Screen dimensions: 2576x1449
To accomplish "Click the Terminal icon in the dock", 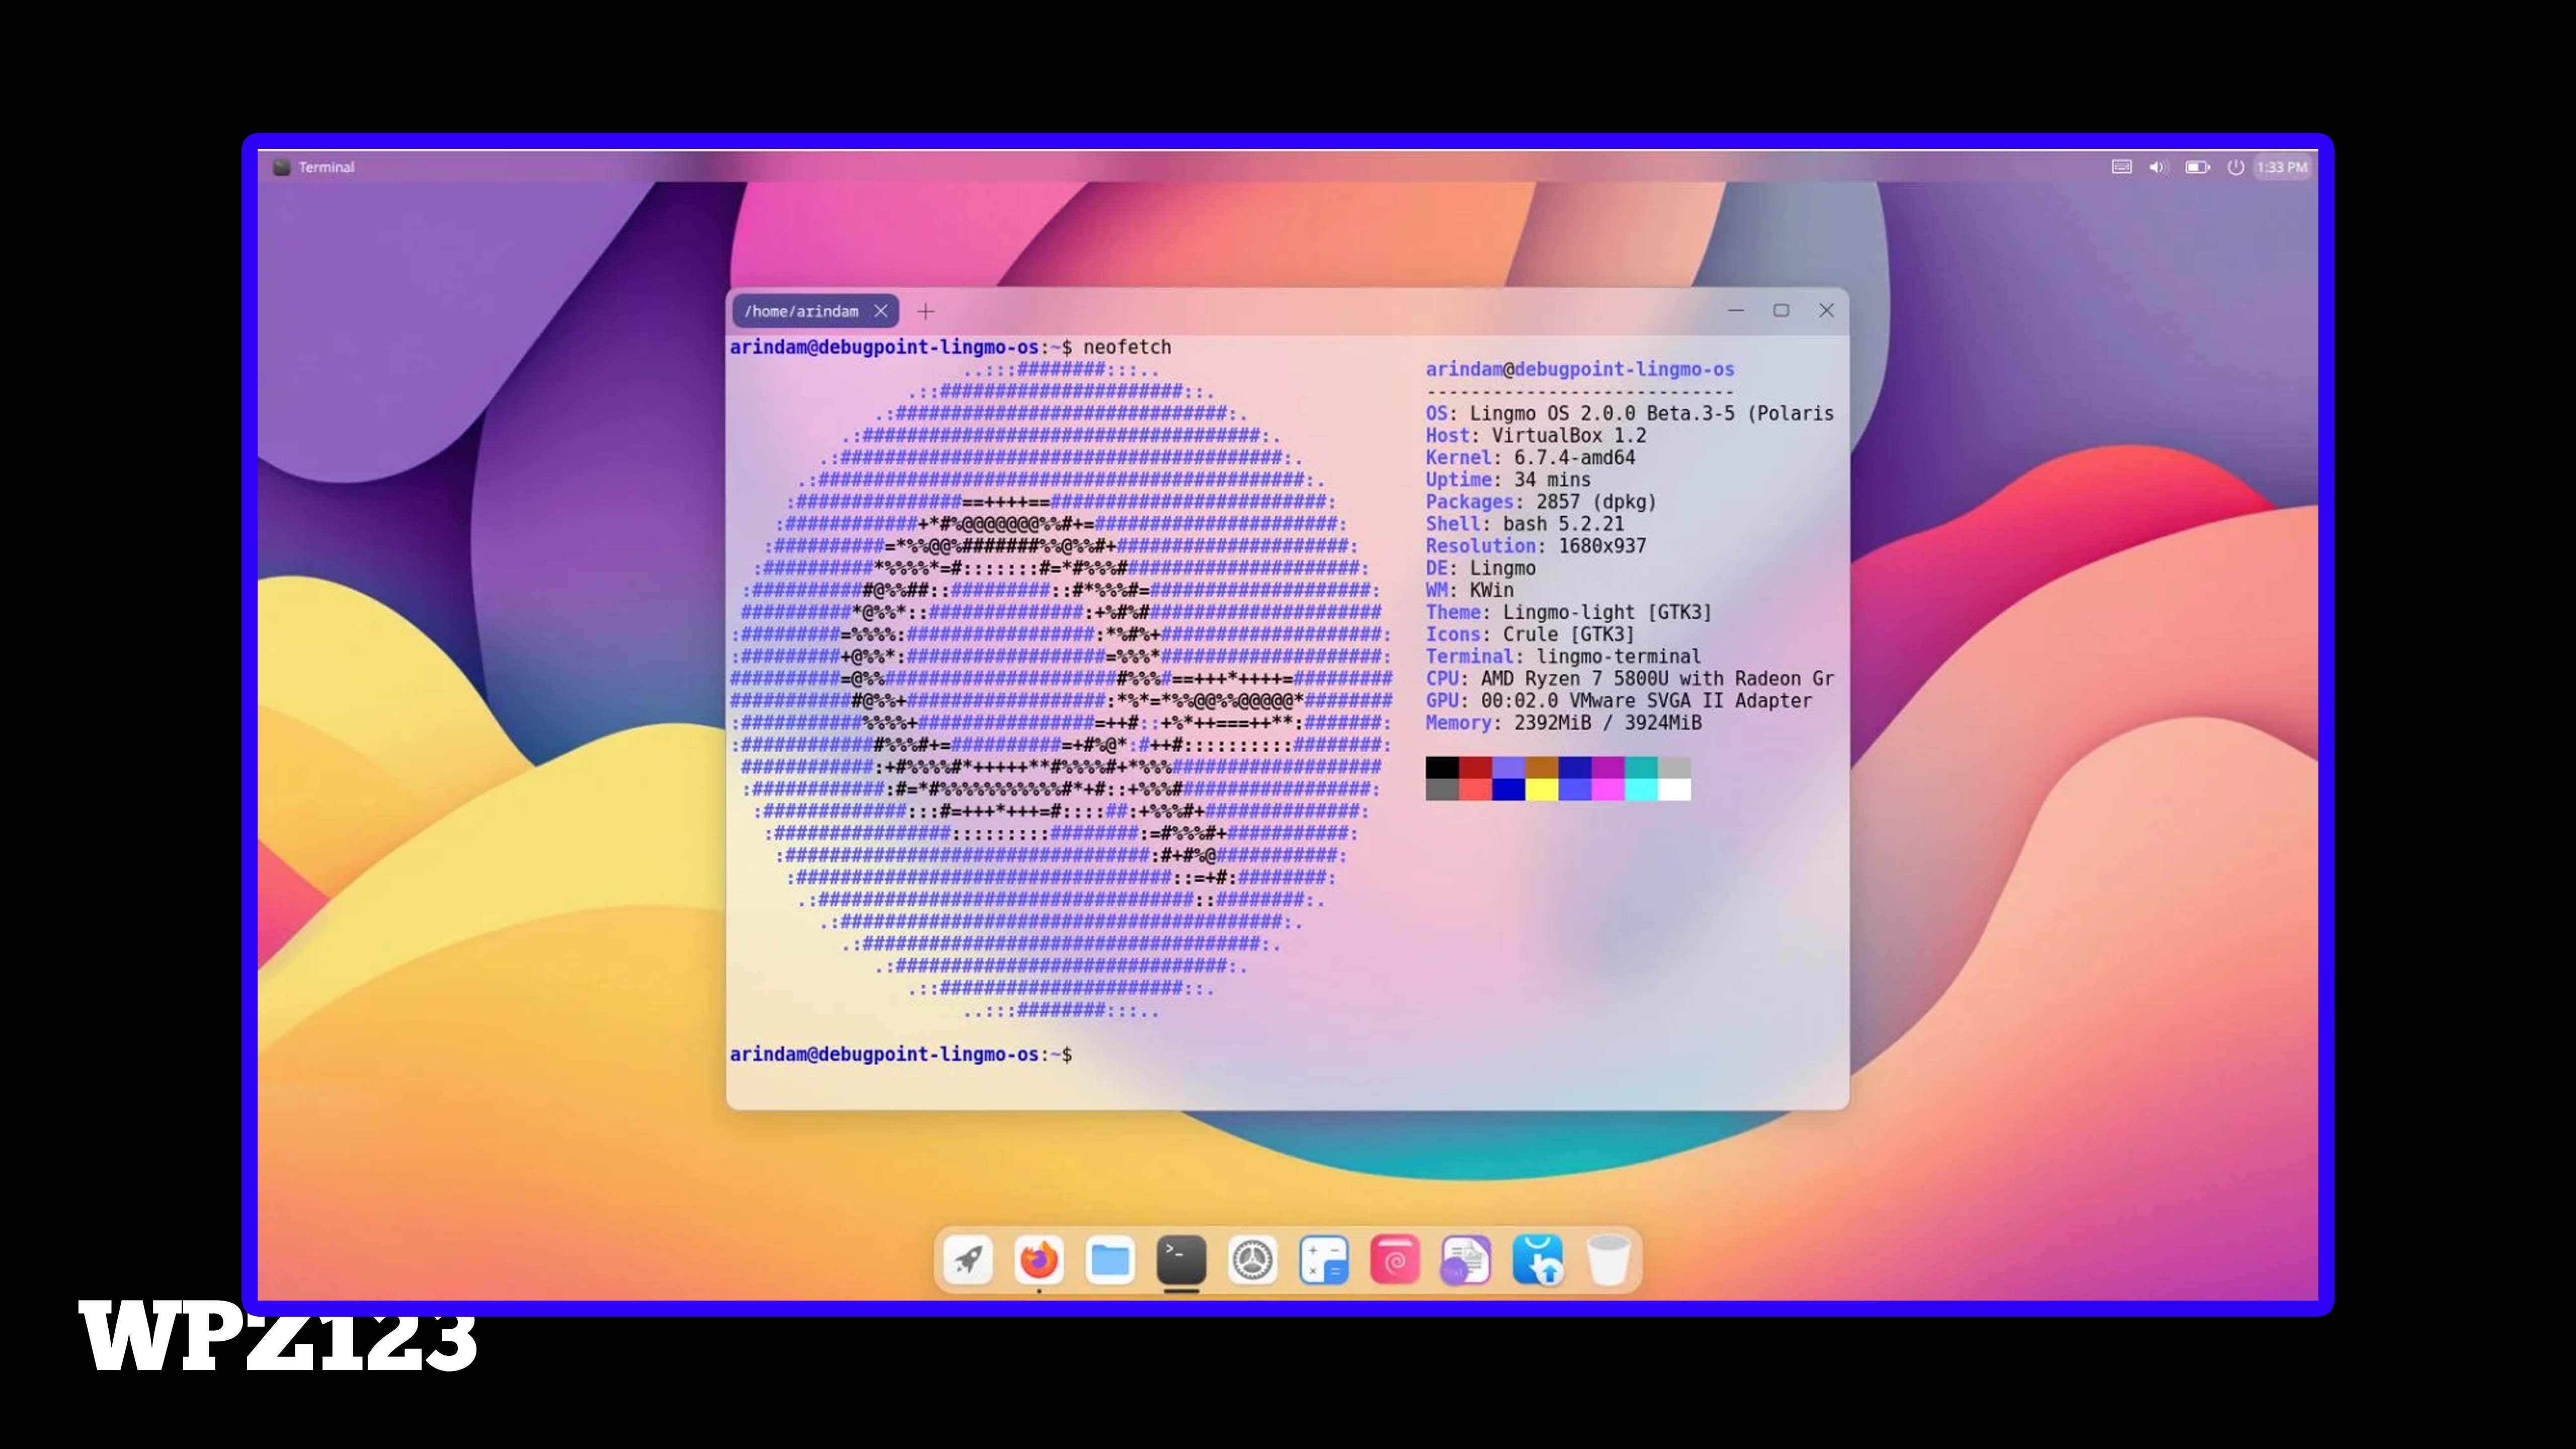I will tap(1181, 1259).
